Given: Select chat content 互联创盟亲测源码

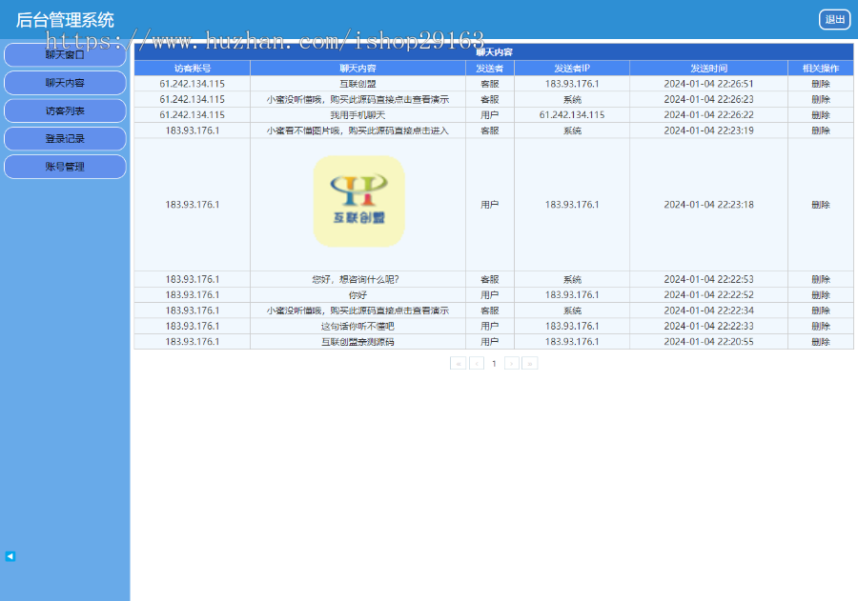Looking at the screenshot, I should (357, 342).
